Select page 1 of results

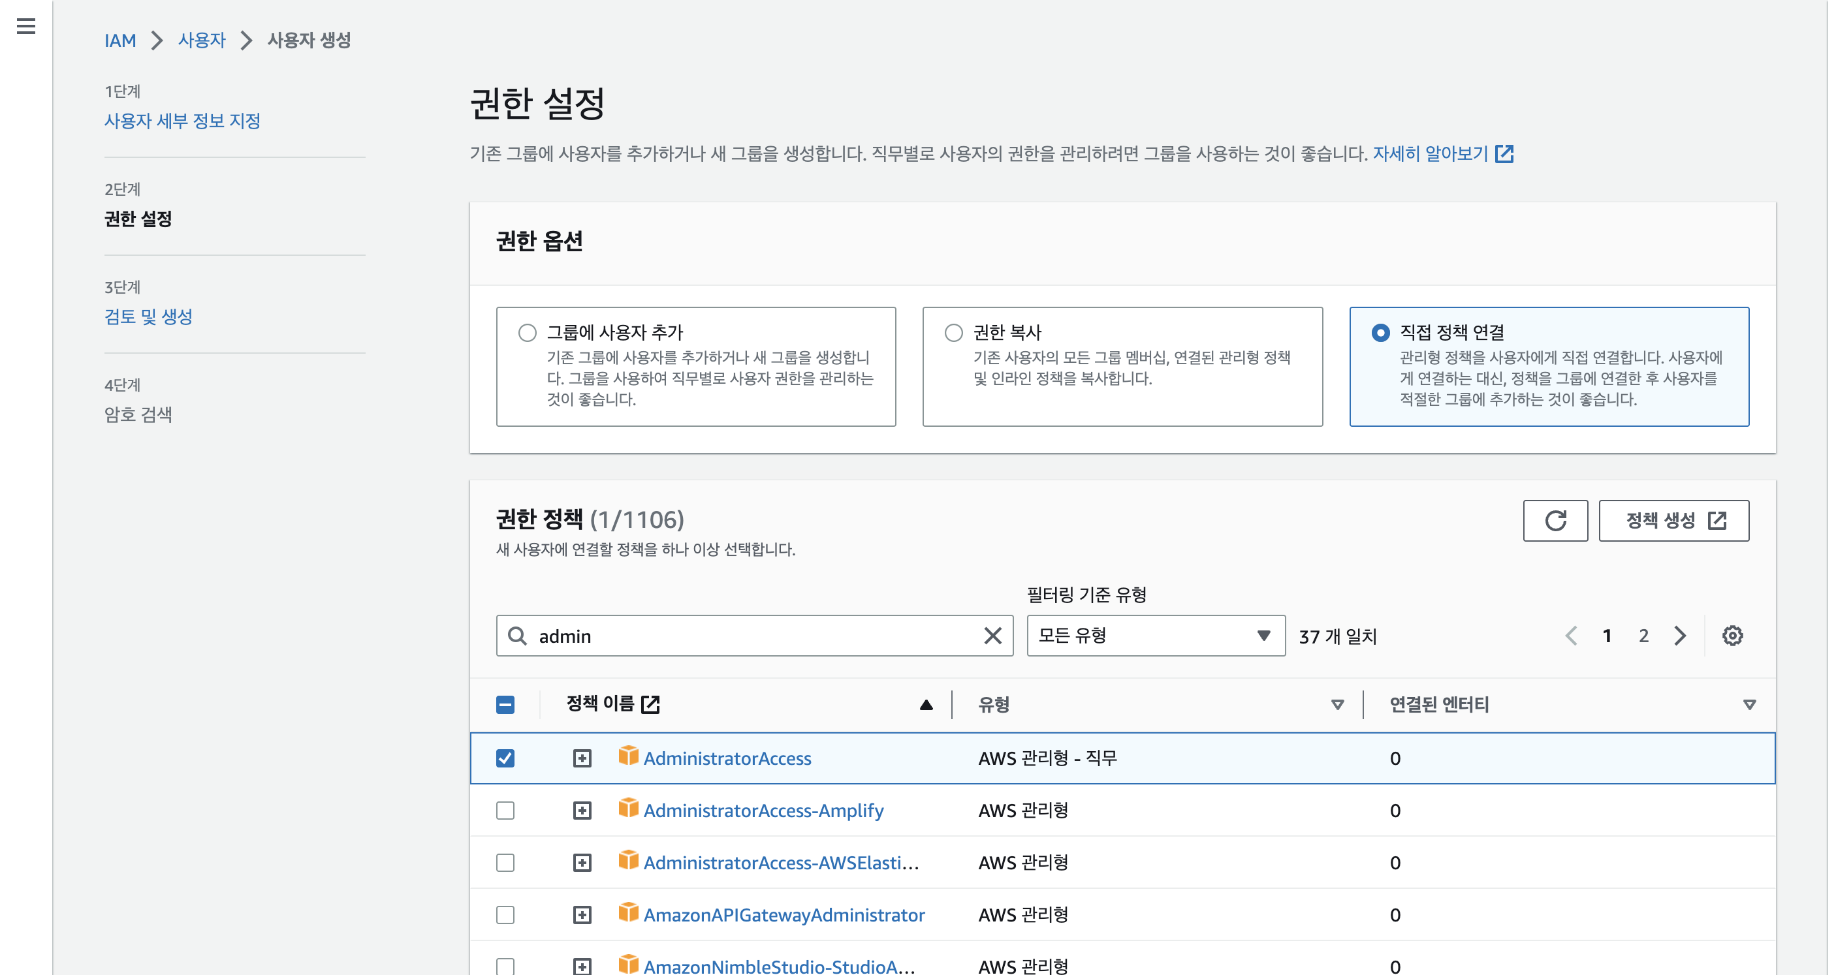point(1606,635)
